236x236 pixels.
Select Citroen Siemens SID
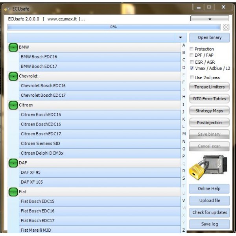pos(100,144)
